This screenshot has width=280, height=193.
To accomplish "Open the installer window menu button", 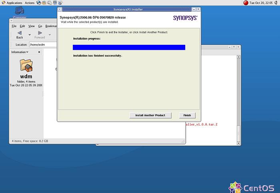I will point(60,9).
